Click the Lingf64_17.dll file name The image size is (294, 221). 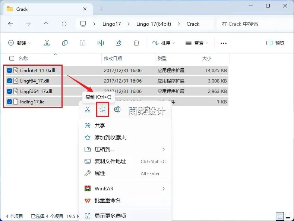[35, 81]
